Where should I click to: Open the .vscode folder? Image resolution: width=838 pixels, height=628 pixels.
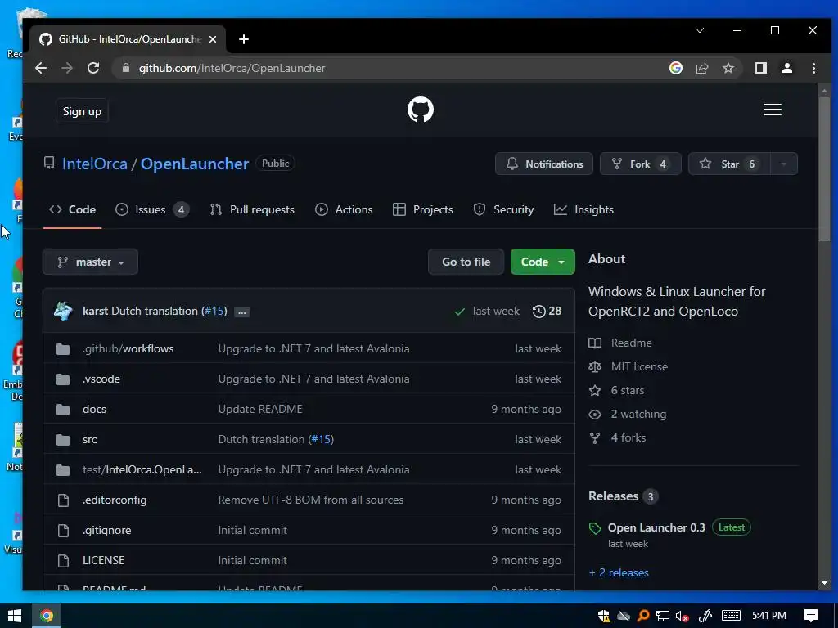click(x=101, y=379)
